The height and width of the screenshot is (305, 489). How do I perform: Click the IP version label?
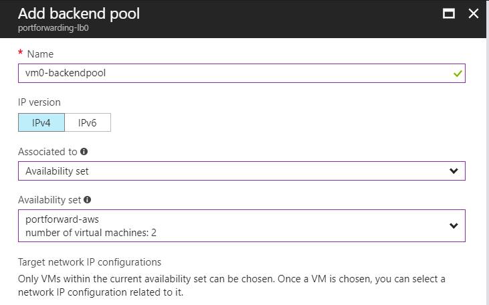tap(39, 102)
